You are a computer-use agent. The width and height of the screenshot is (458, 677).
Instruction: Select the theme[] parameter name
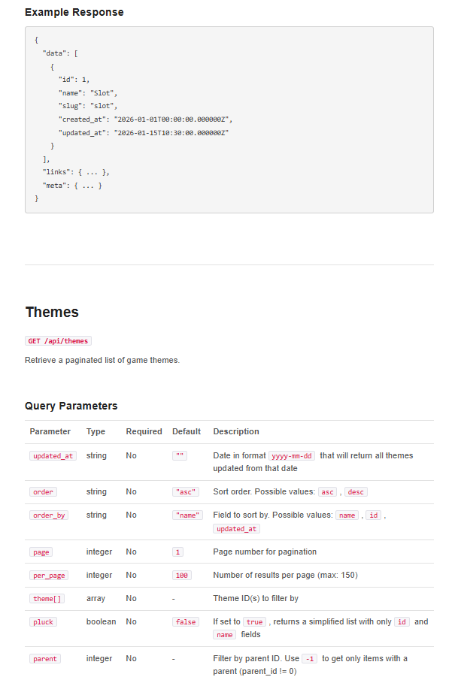point(46,599)
